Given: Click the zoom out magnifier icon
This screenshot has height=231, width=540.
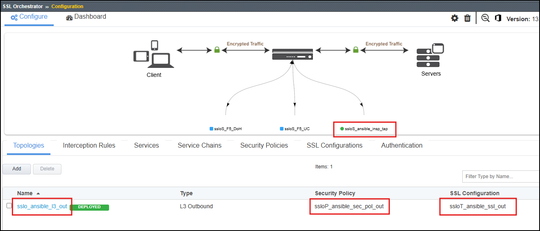Looking at the screenshot, I should (x=485, y=18).
